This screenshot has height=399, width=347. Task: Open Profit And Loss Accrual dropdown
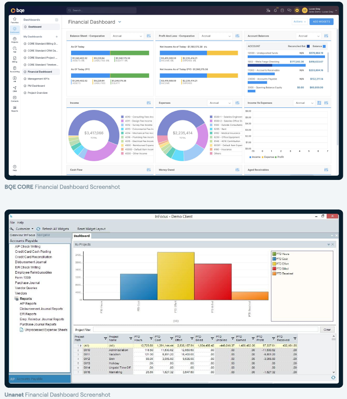click(x=216, y=36)
